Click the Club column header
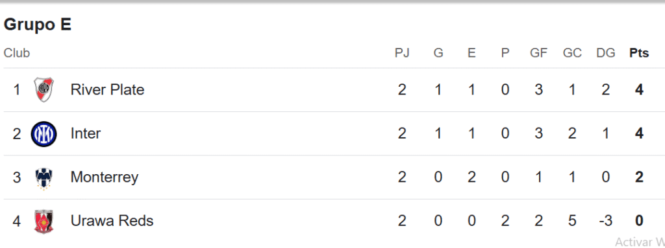This screenshot has width=665, height=248. pyautogui.click(x=17, y=53)
